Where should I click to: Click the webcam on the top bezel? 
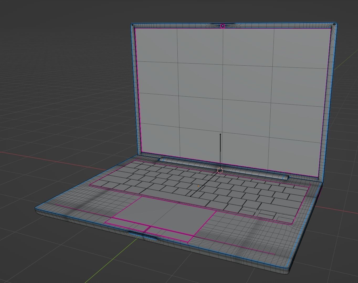223,26
